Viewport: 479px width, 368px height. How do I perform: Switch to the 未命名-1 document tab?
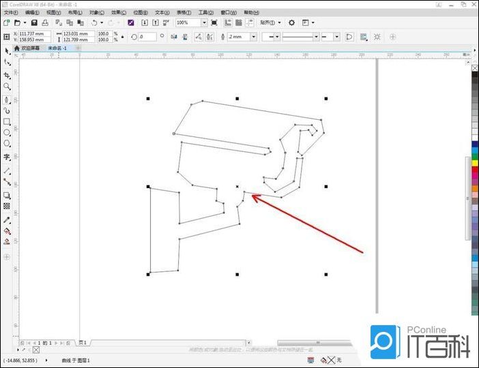coord(57,48)
